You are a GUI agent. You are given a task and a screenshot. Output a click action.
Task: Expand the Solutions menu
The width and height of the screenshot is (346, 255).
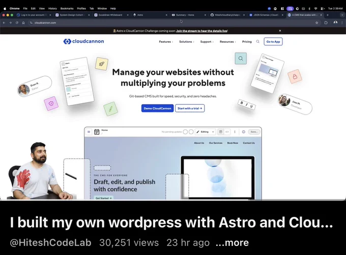point(187,42)
